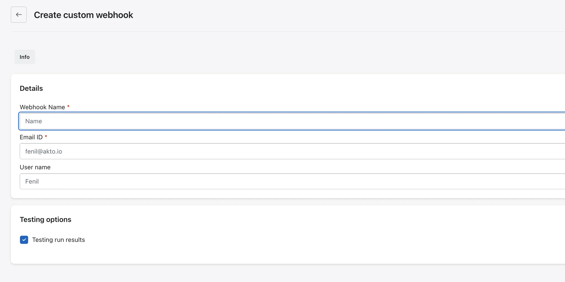The height and width of the screenshot is (282, 565).
Task: Click the "Fenil" placeholder in User name
Action: [32, 182]
